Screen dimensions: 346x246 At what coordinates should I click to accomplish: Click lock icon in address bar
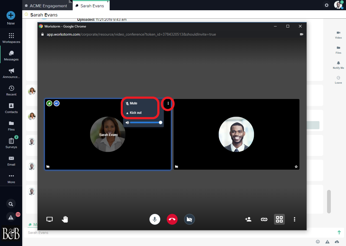coord(42,34)
